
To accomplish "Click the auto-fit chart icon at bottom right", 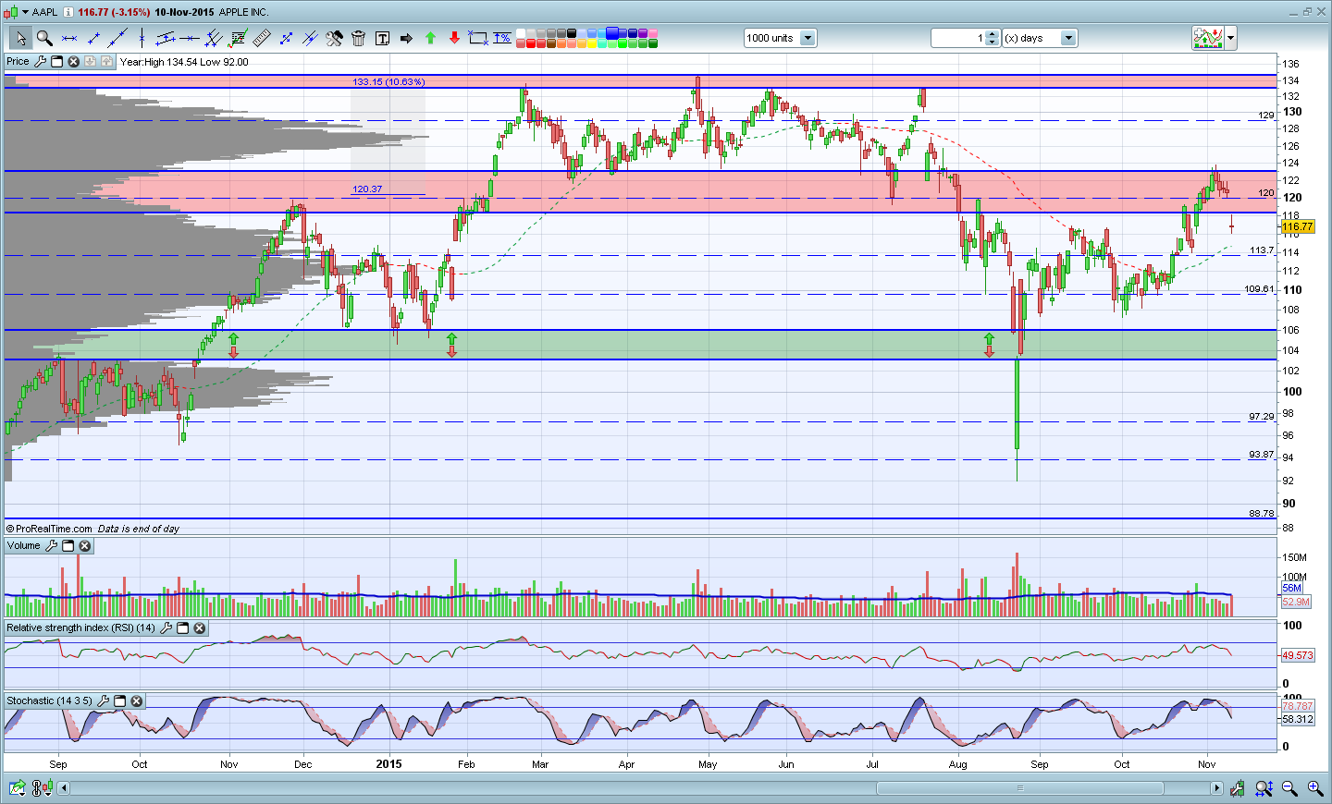I will coord(1238,788).
